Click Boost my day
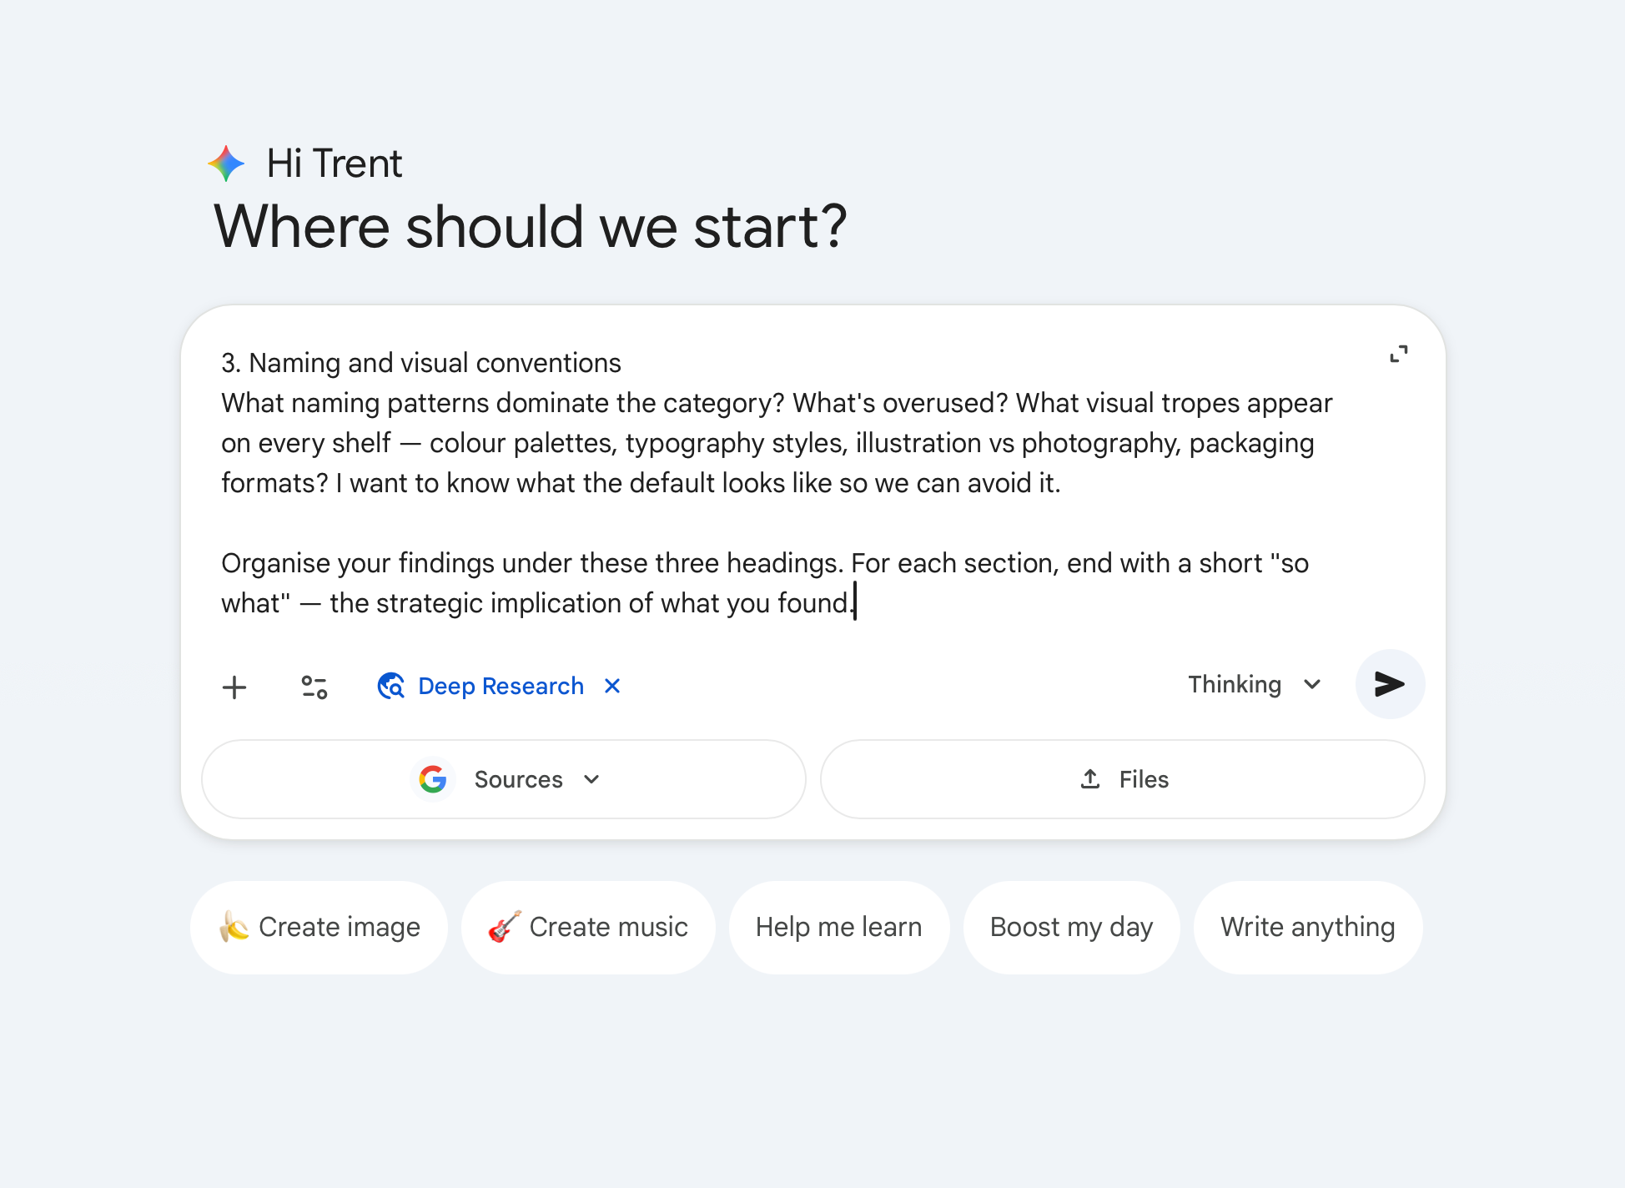This screenshot has width=1625, height=1188. 1071,927
